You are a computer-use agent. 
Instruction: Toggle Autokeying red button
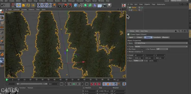click(x=95, y=84)
